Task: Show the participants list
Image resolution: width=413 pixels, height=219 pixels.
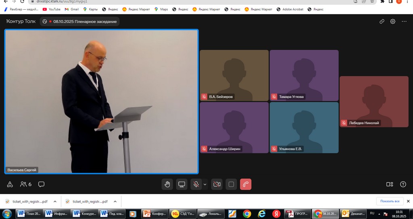Action: 26,184
